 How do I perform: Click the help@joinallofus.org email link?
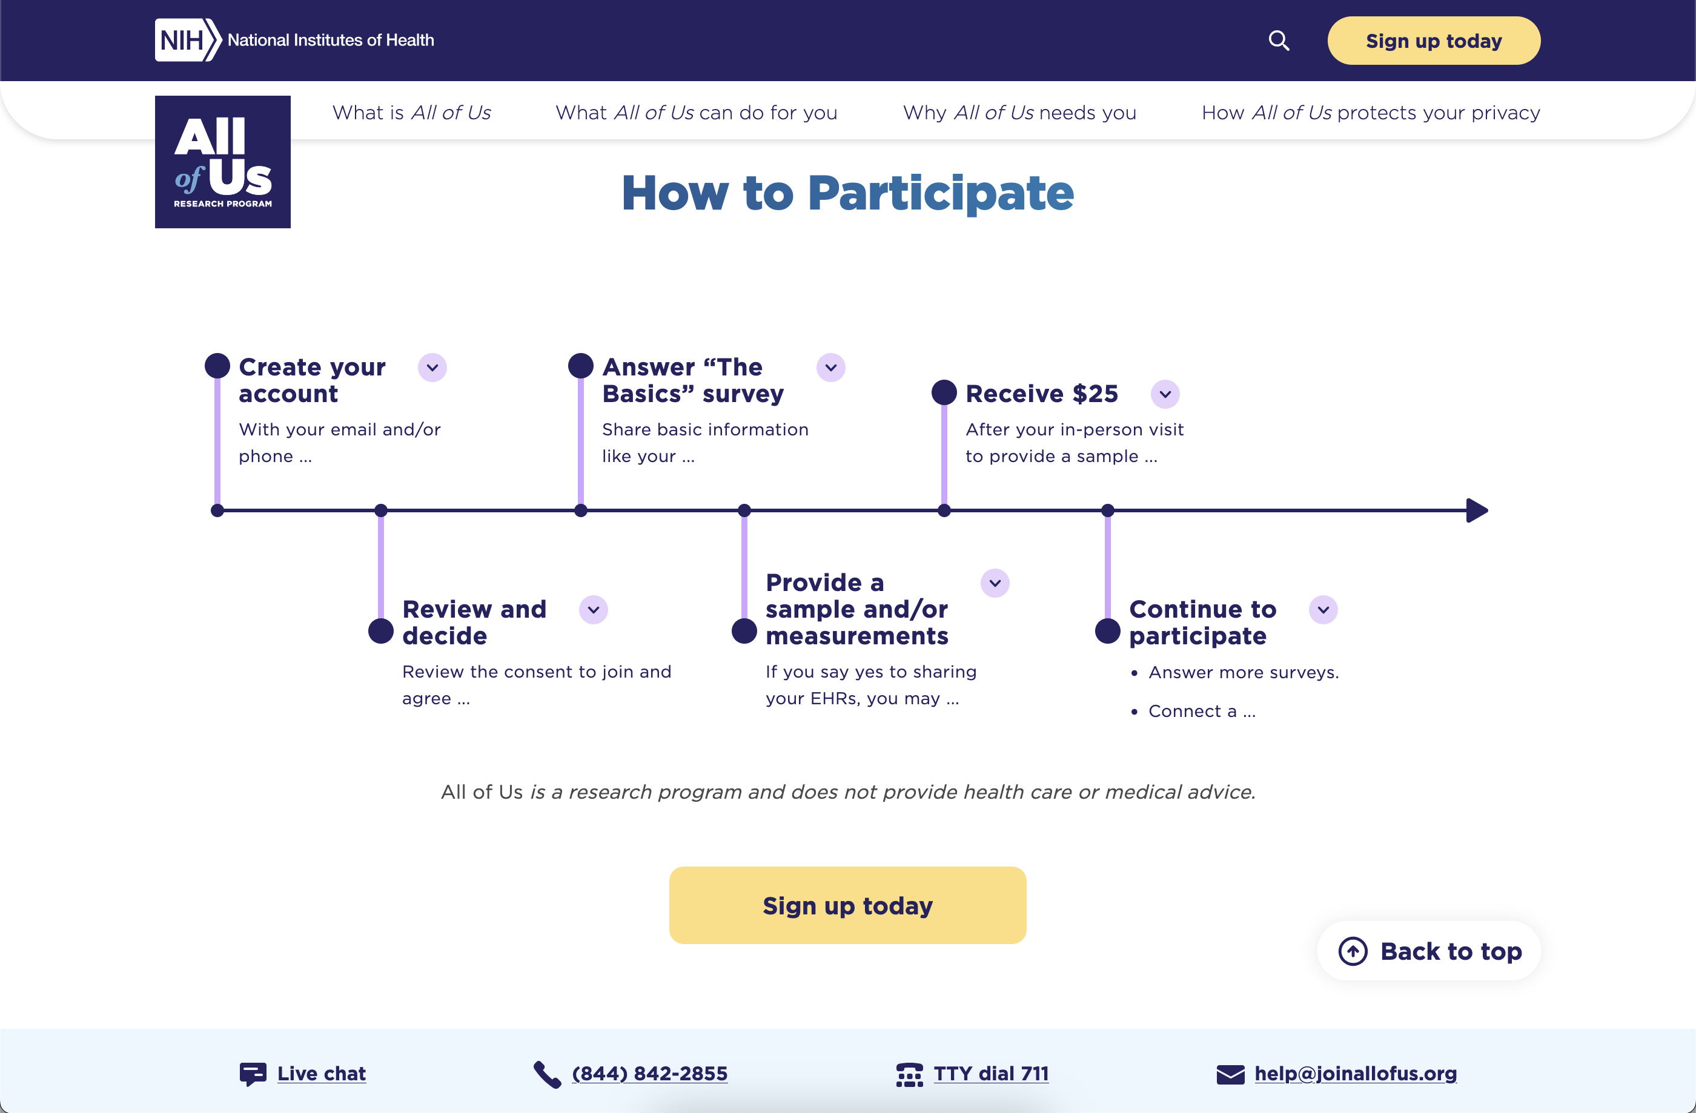[1356, 1074]
